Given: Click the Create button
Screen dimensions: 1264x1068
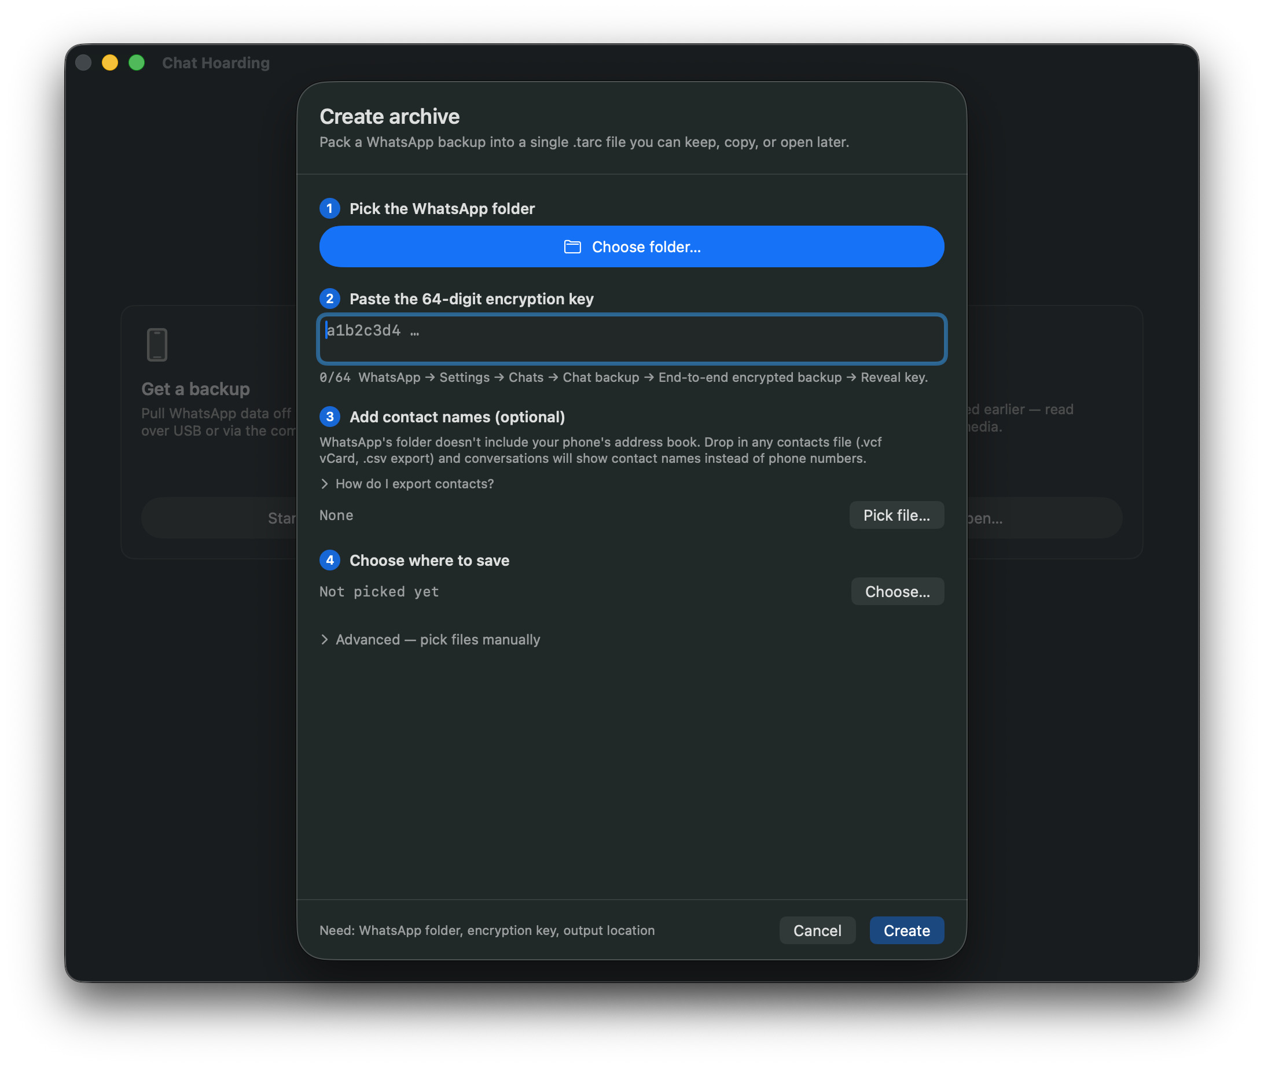Looking at the screenshot, I should (907, 930).
